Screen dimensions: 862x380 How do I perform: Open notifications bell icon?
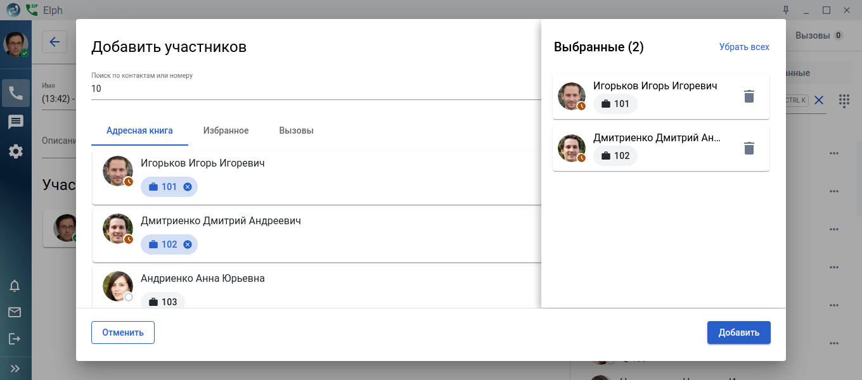click(x=15, y=286)
